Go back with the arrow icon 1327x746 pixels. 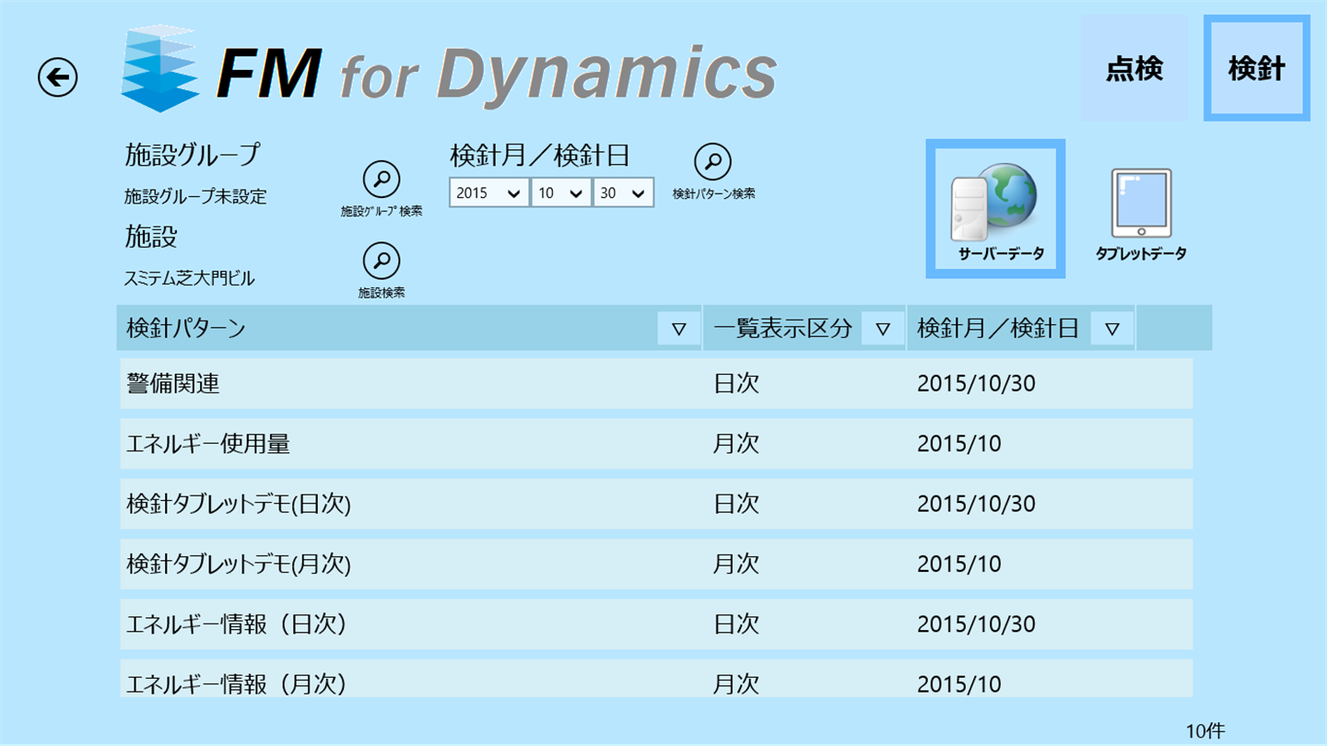point(58,77)
